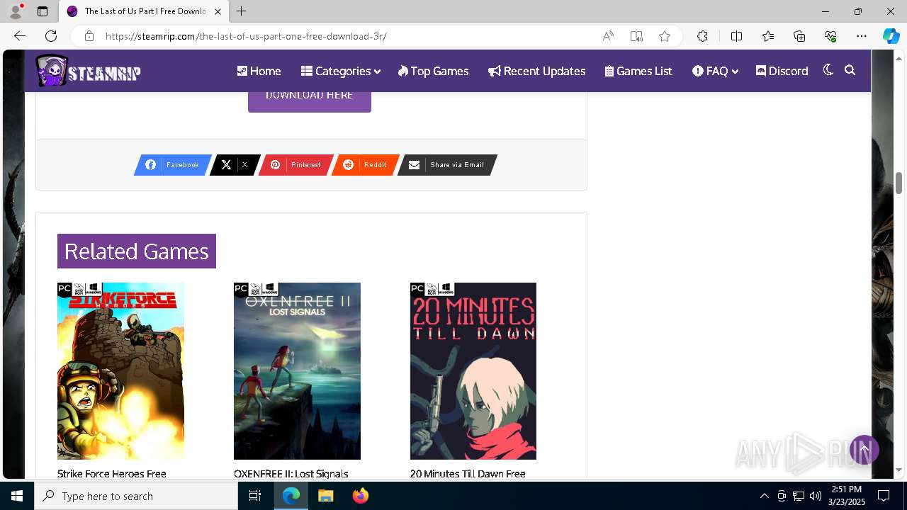Open Windows Start menu

(17, 496)
